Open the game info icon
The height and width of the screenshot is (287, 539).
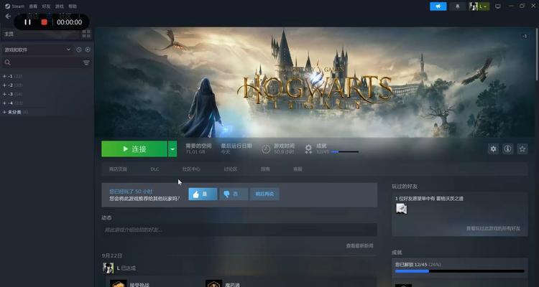point(507,149)
